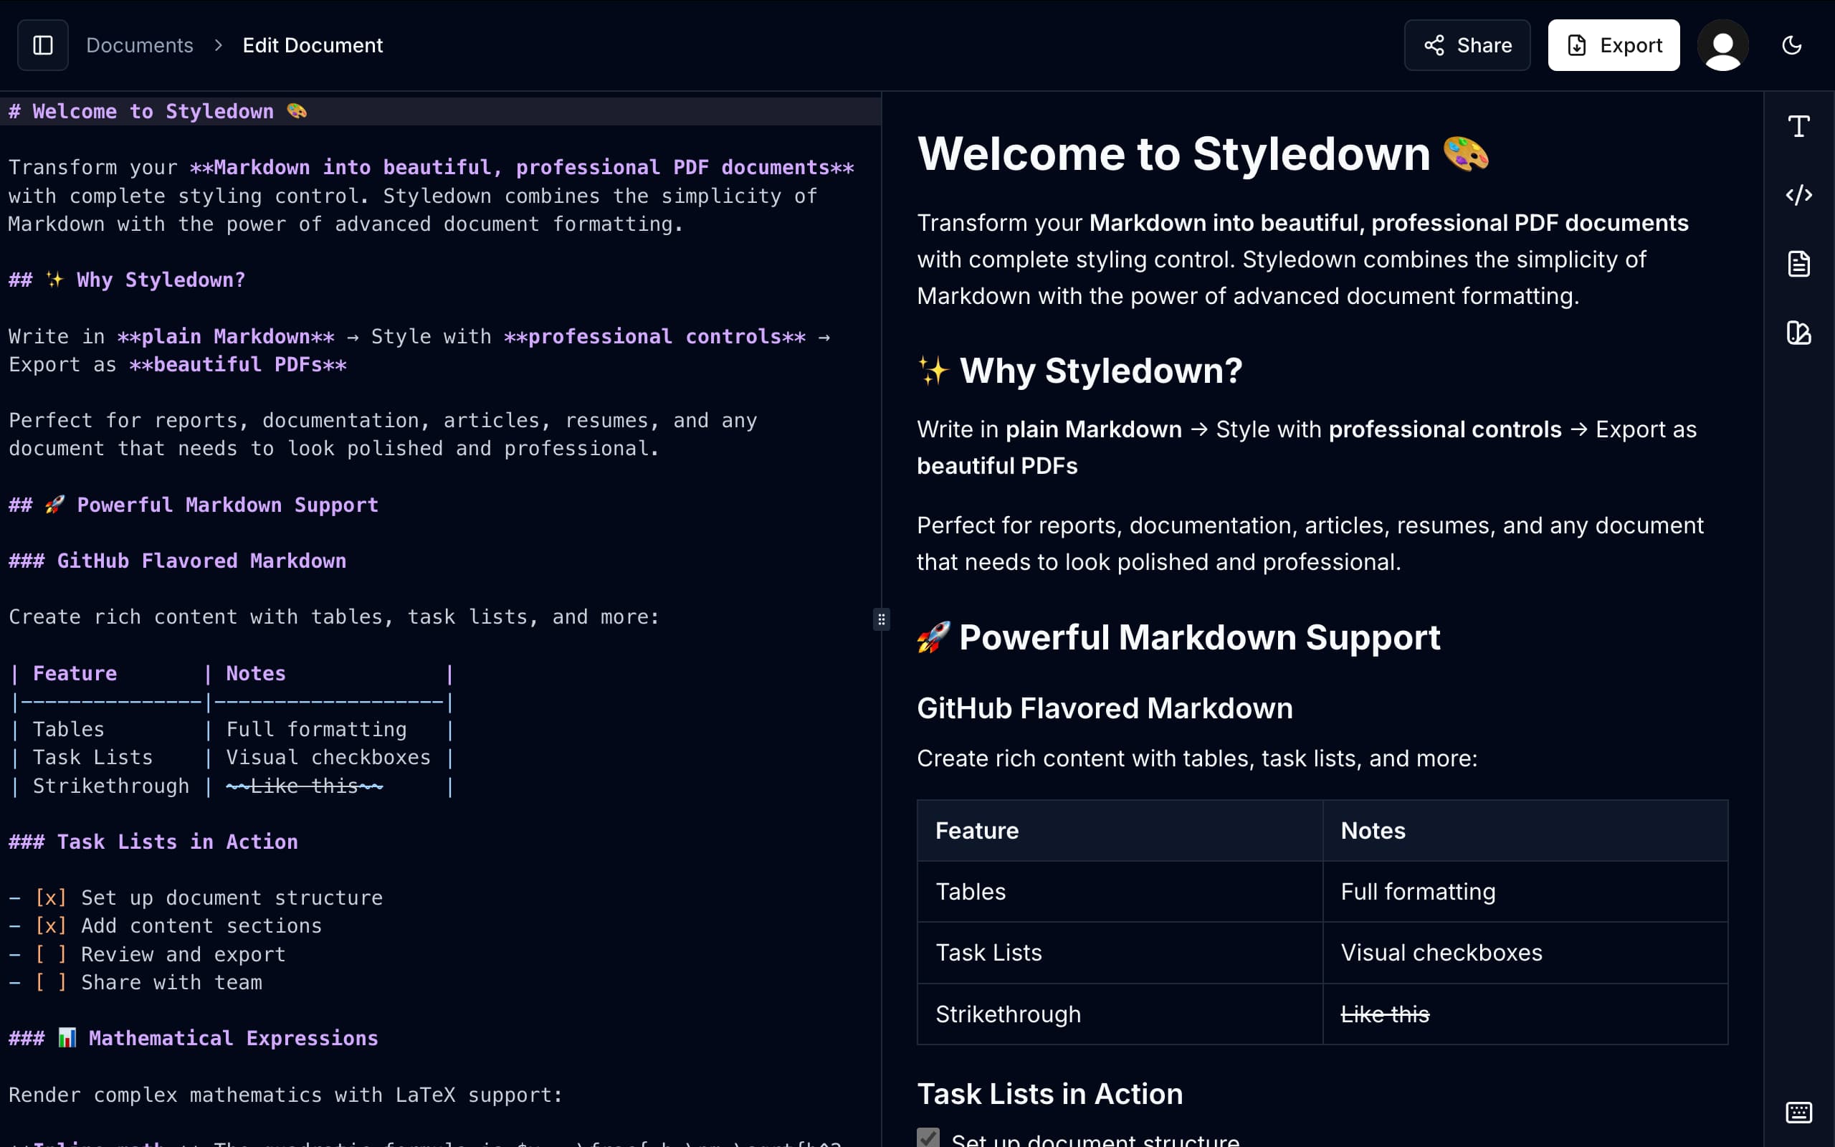1835x1147 pixels.
Task: Place cursor in the Welcome to Styledown heading line
Action: [x=152, y=110]
